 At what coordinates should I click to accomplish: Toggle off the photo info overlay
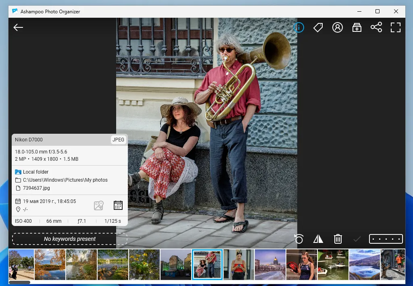[299, 27]
